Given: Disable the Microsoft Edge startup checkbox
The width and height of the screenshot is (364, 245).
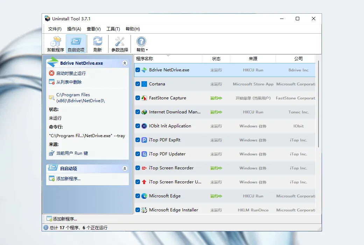Looking at the screenshot, I should coord(138,196).
